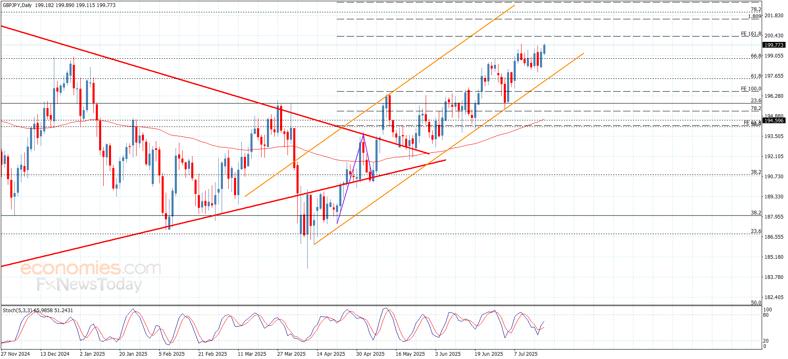Click the 186.555 price axis label
The height and width of the screenshot is (359, 788).
click(x=774, y=237)
